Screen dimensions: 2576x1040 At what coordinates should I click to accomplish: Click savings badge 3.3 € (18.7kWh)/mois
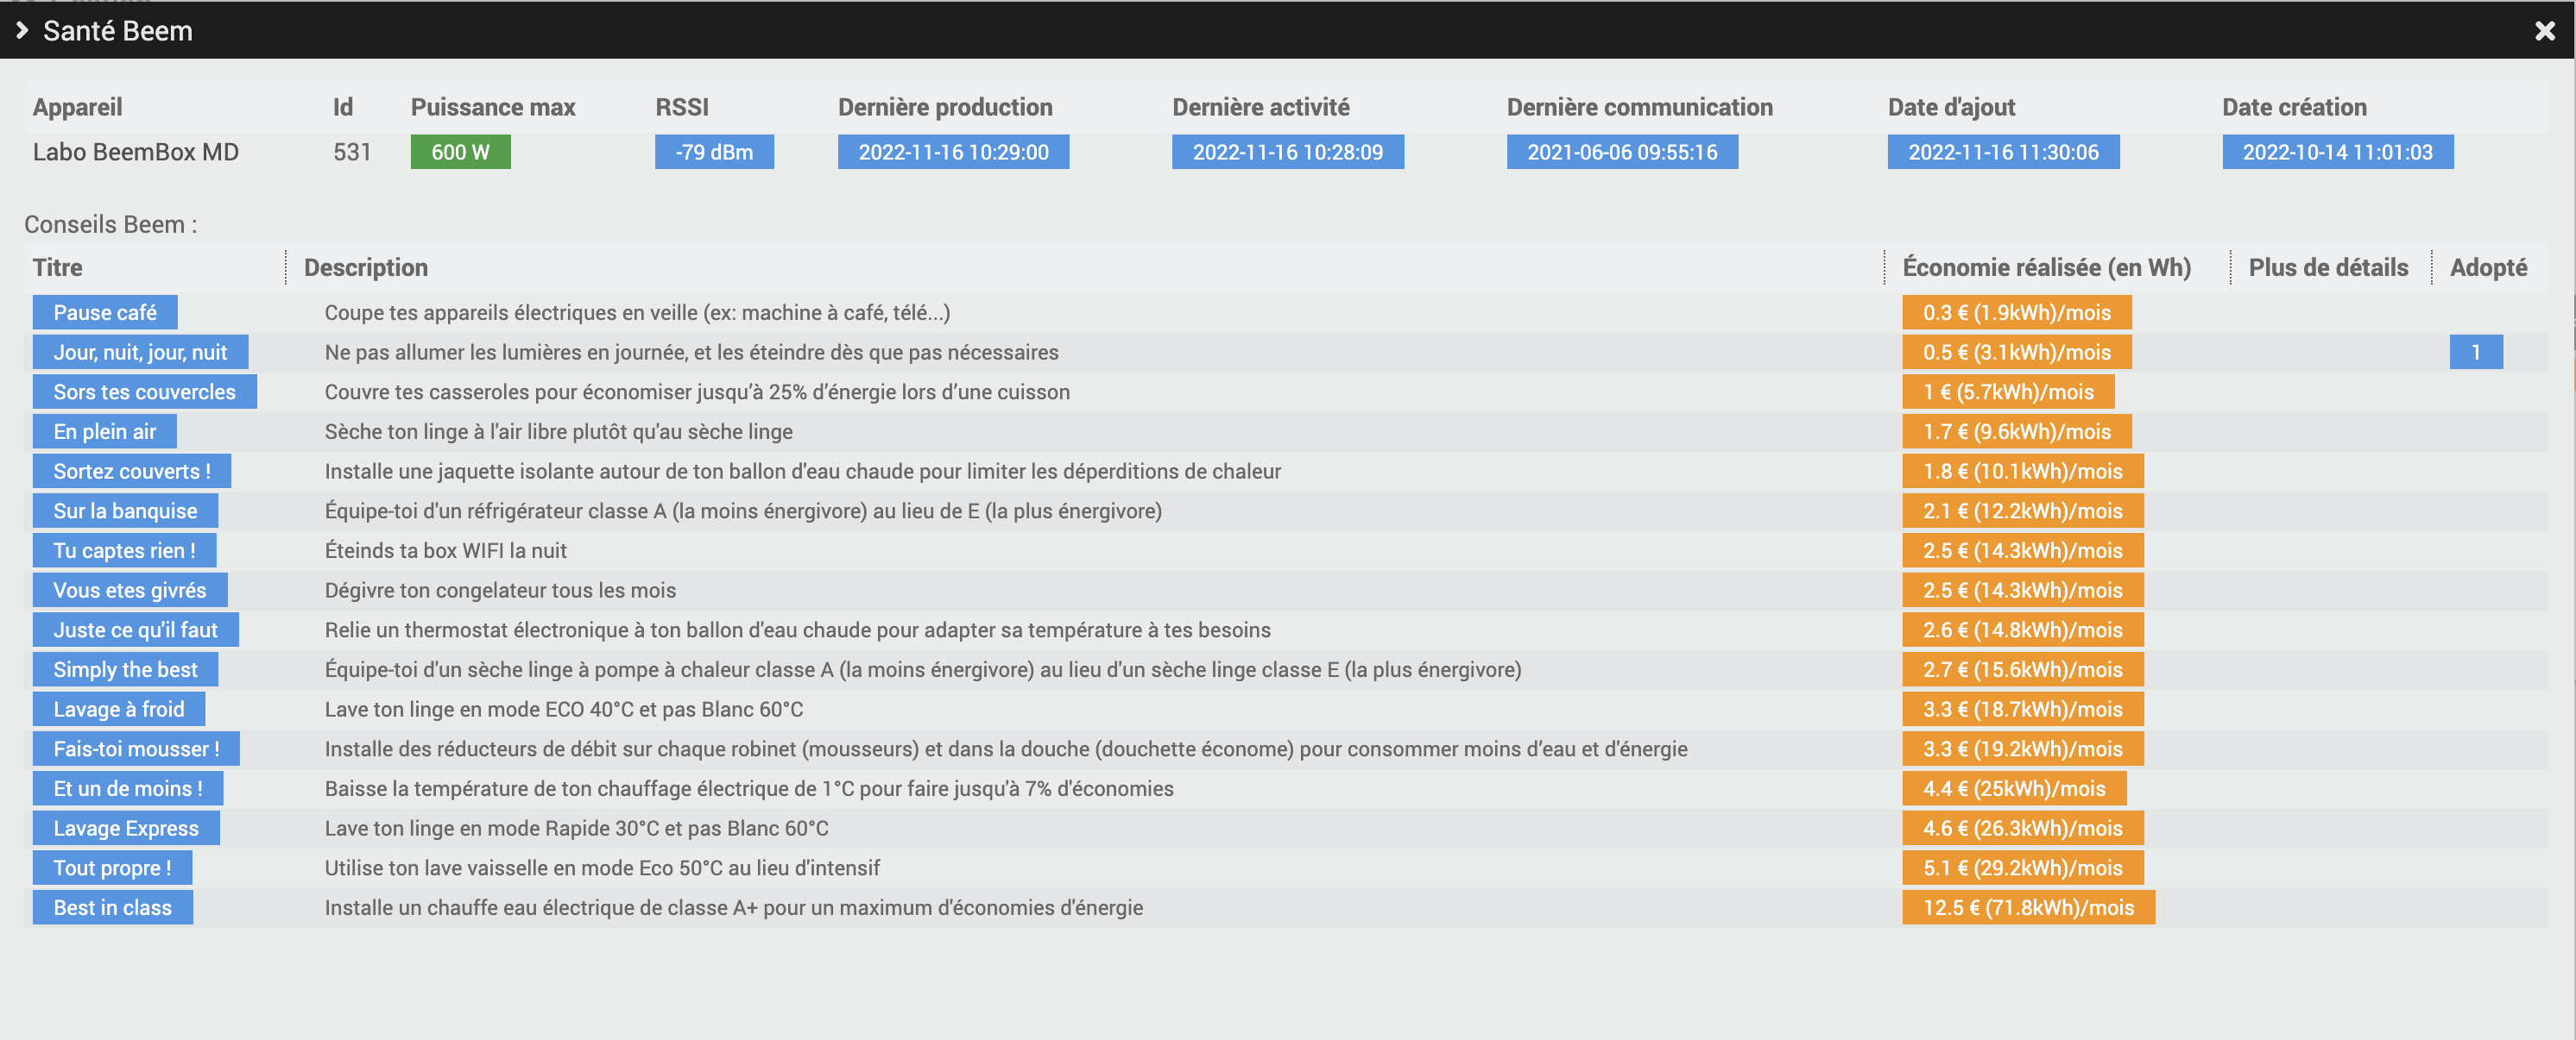pyautogui.click(x=2023, y=710)
